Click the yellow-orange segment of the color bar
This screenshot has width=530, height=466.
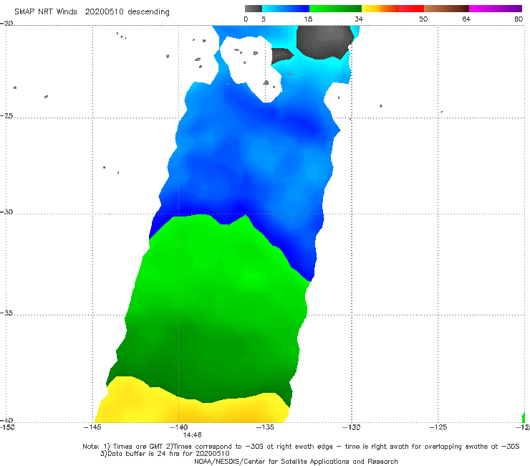[380, 9]
